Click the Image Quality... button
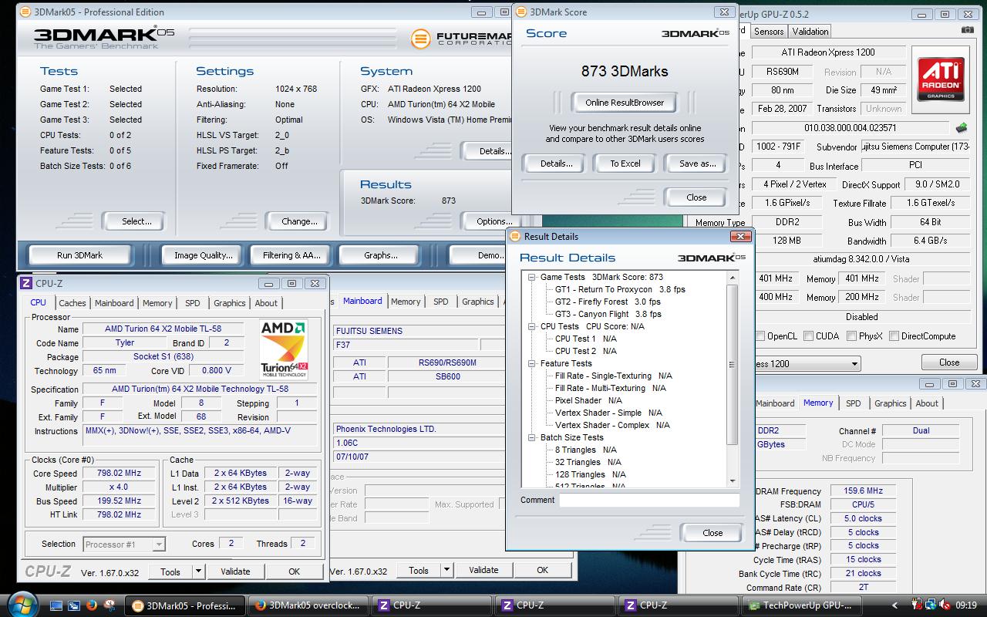This screenshot has width=987, height=617. point(203,255)
